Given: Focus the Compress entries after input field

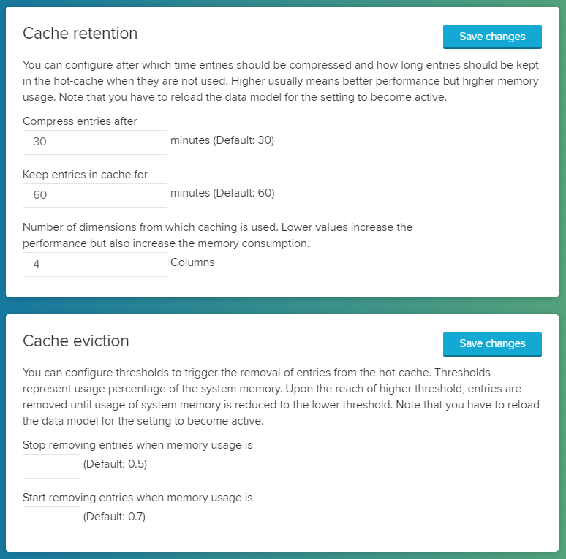Looking at the screenshot, I should 95,142.
